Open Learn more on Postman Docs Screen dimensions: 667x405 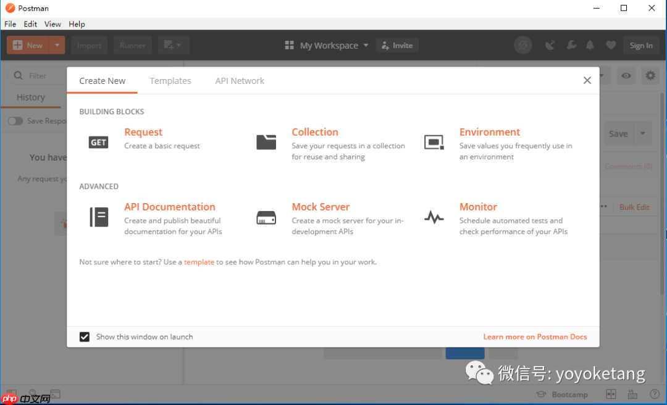click(x=535, y=337)
